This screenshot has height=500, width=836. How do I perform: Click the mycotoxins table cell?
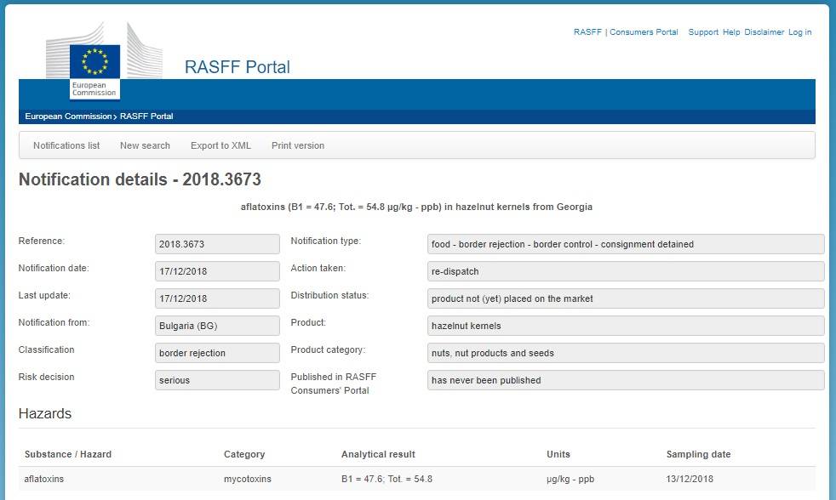(248, 479)
